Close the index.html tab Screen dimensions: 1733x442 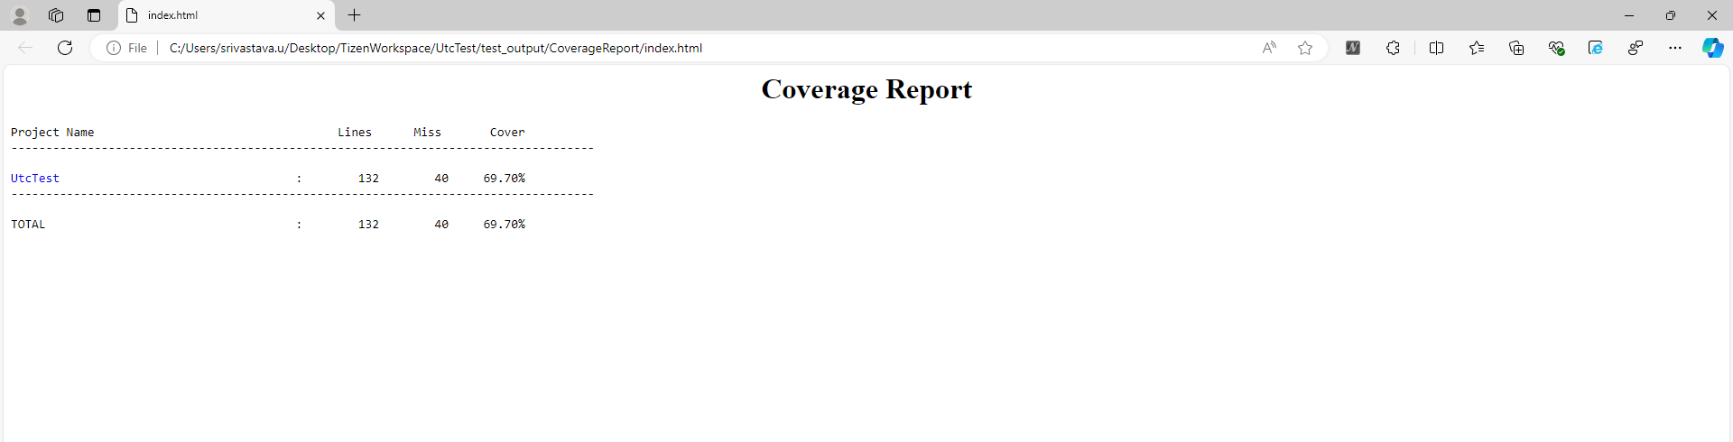320,15
